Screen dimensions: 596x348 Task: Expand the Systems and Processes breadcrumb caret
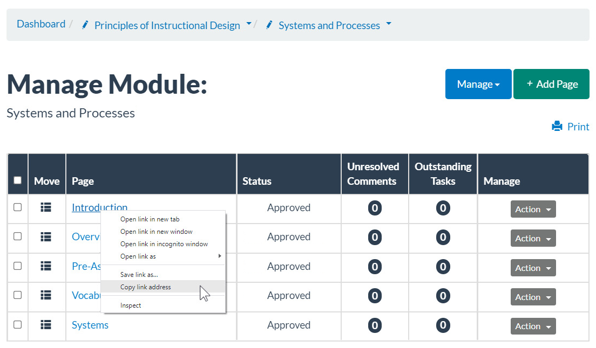(x=389, y=24)
